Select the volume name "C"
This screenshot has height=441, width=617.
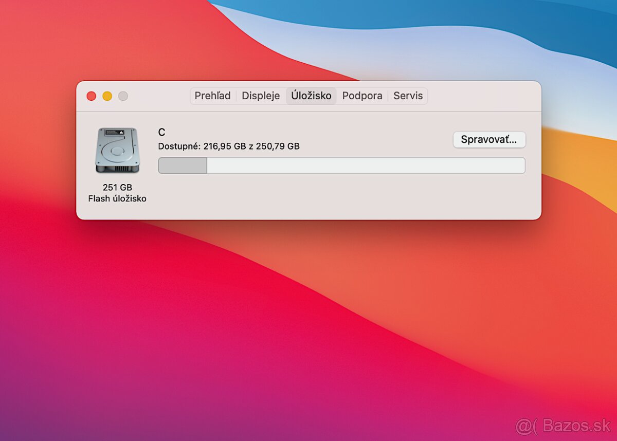[x=161, y=133]
